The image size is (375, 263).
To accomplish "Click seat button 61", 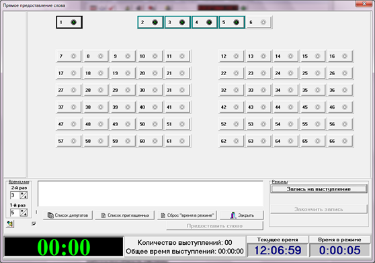I will click(x=177, y=141).
